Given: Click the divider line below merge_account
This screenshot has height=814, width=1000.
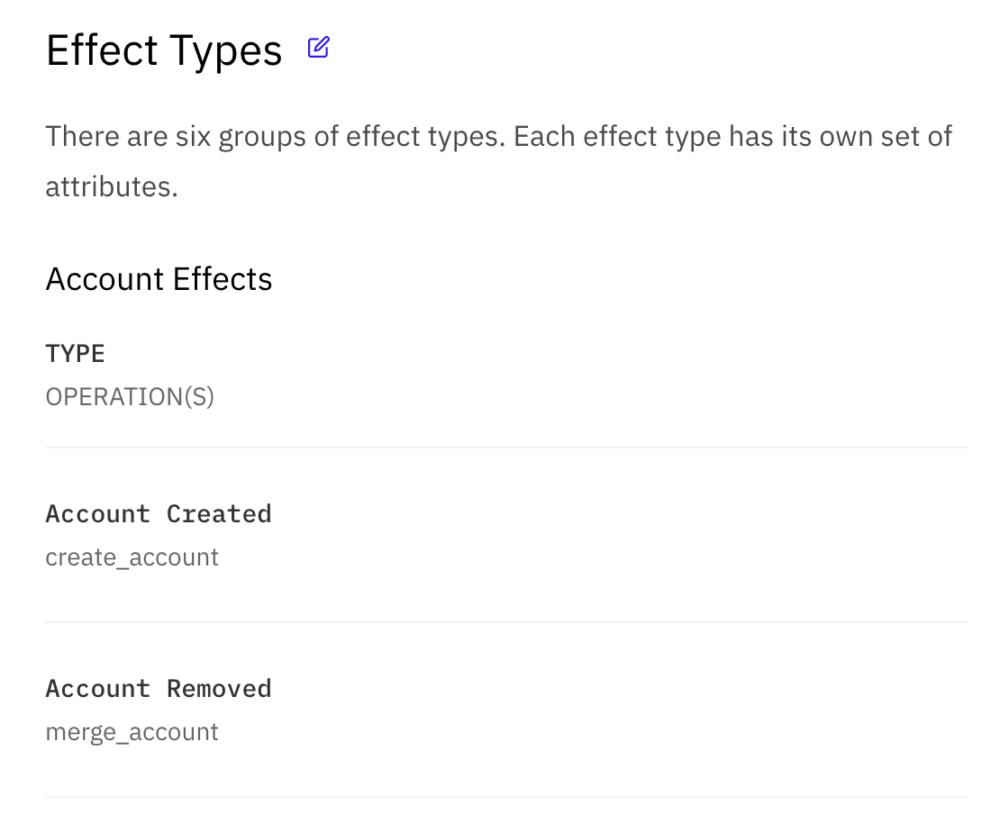Looking at the screenshot, I should pyautogui.click(x=505, y=797).
